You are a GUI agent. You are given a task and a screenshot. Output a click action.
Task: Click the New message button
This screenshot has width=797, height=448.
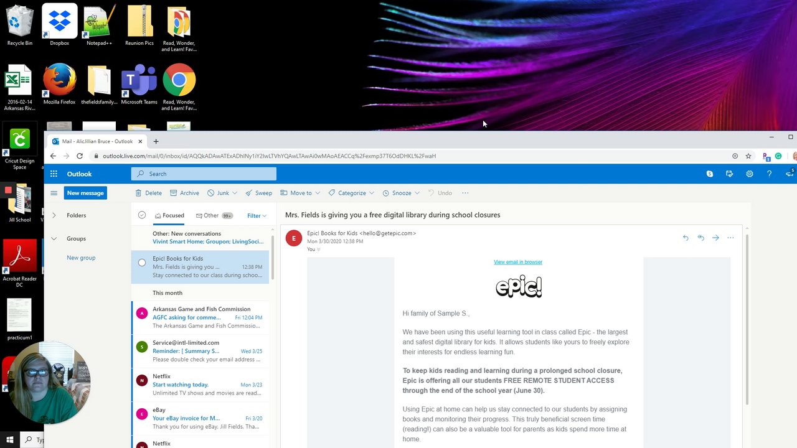tap(85, 193)
